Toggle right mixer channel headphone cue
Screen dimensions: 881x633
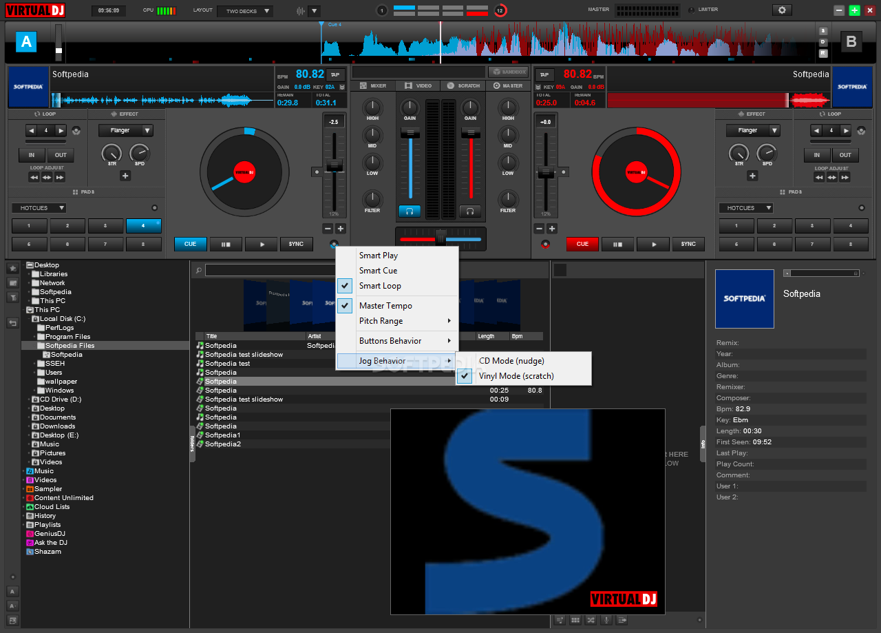[x=470, y=211]
